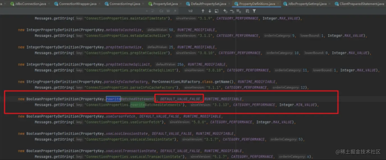Open search results in Find window
Image resolution: width=386 pixels, height=160 pixels.
coord(217,11)
